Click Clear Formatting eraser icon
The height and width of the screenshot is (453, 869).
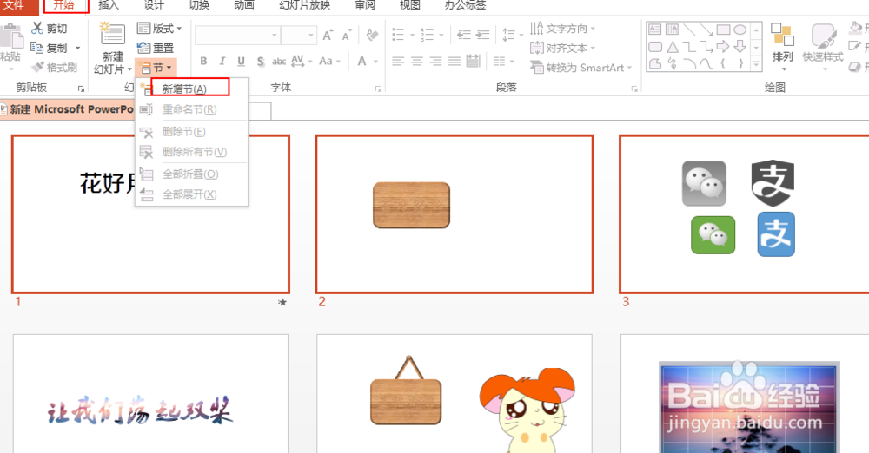pyautogui.click(x=372, y=36)
